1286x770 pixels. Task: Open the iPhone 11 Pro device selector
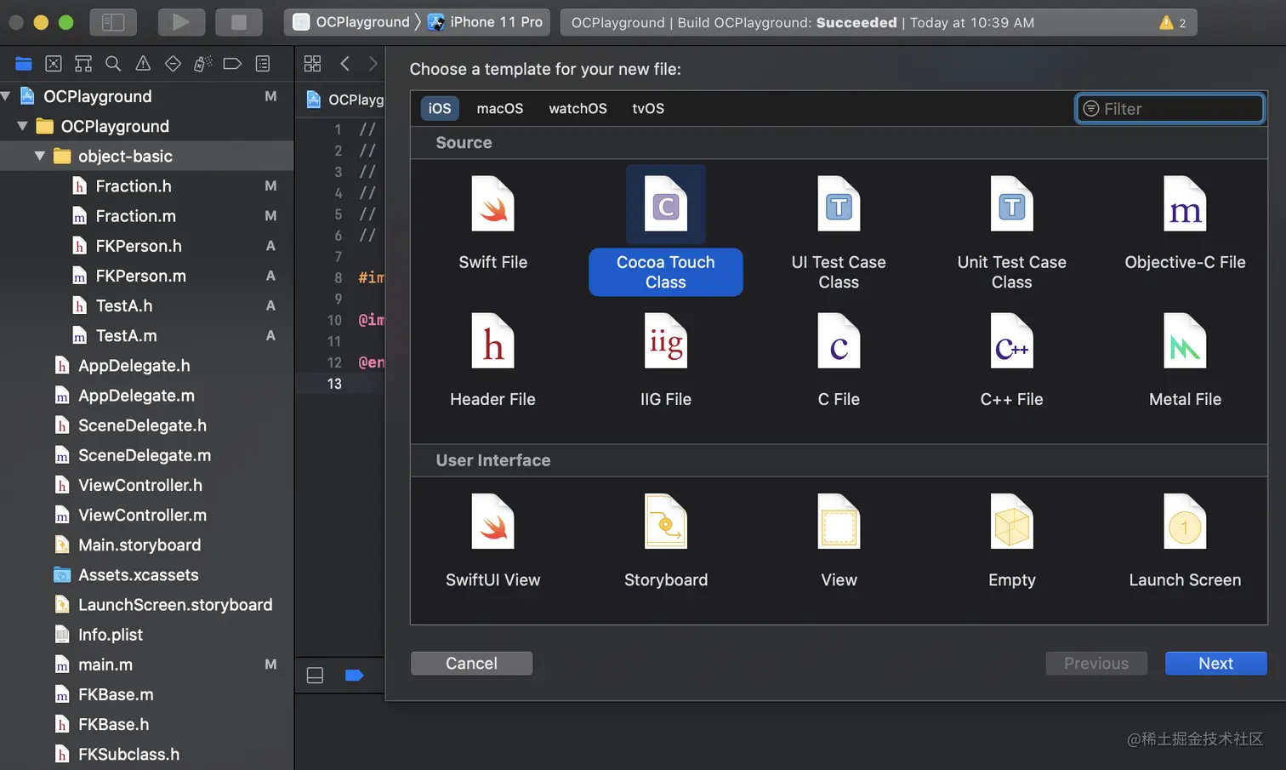(x=486, y=22)
